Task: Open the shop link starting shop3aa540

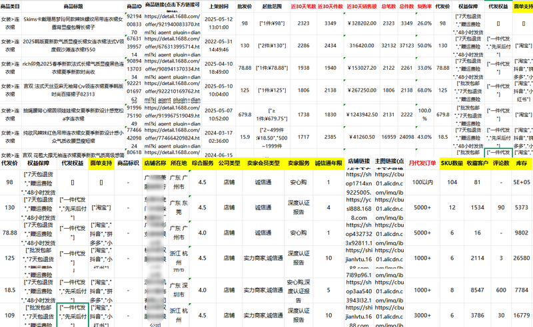Action: (358, 290)
